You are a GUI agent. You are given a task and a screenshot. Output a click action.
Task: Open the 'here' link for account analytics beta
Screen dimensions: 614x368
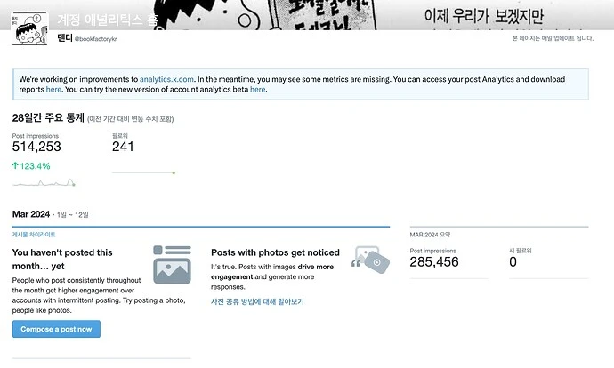(x=258, y=90)
